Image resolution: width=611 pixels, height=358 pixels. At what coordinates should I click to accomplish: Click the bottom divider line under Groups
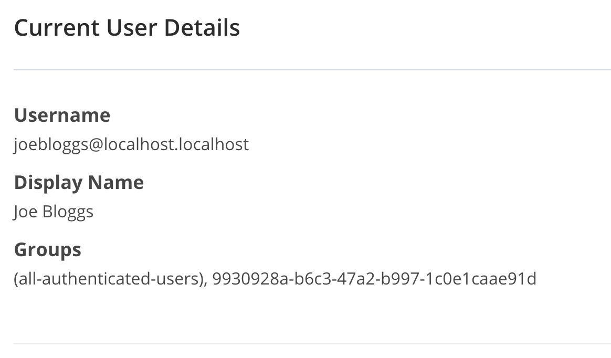point(312,344)
